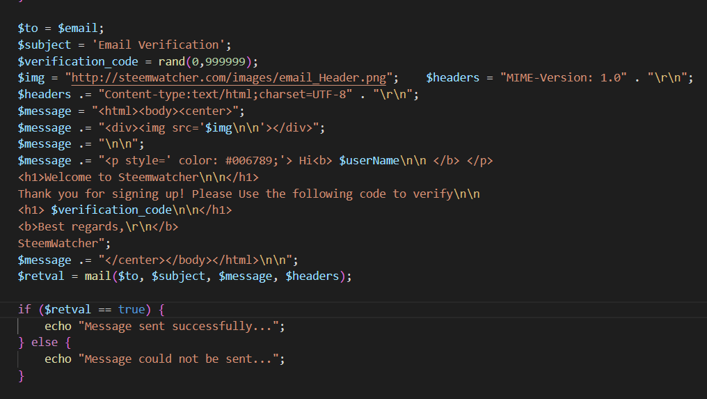Click the '$verification_code' variable assignment
Image resolution: width=707 pixels, height=399 pixels.
pos(78,61)
